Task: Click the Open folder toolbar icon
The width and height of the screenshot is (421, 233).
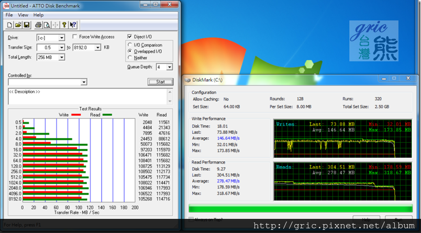Action: click(x=18, y=25)
